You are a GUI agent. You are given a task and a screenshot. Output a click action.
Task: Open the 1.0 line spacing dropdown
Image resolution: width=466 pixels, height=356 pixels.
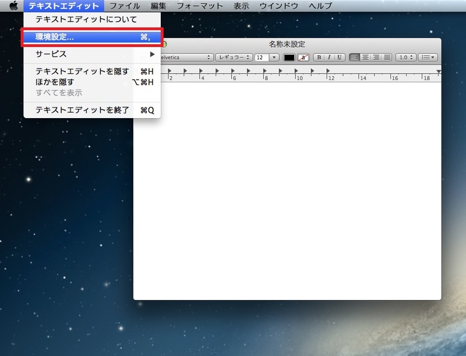[405, 57]
